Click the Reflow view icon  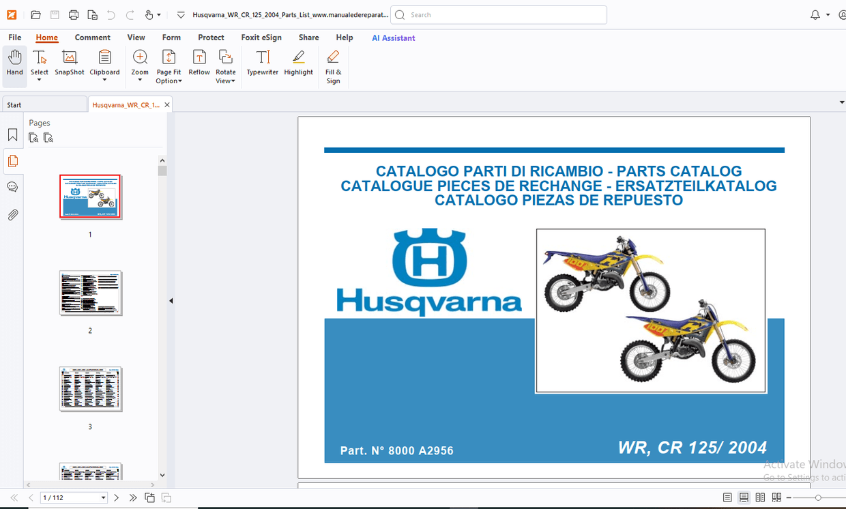(x=199, y=65)
